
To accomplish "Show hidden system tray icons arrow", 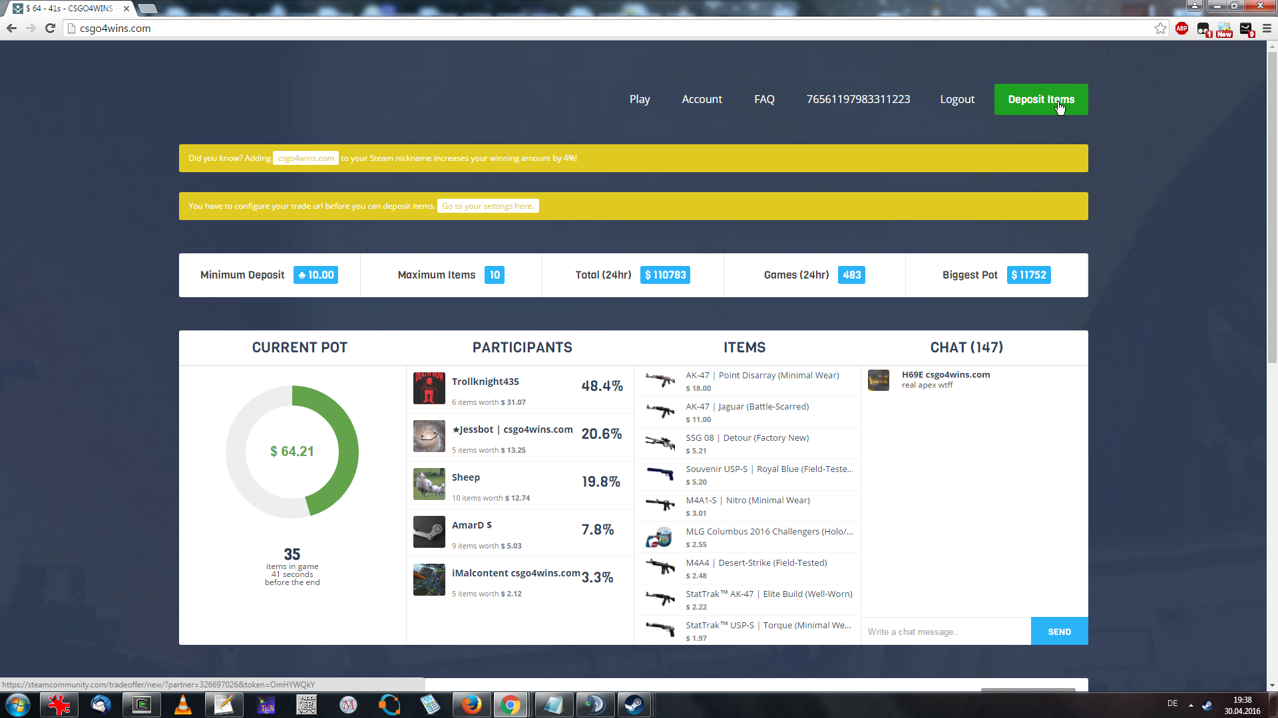I will click(x=1191, y=705).
